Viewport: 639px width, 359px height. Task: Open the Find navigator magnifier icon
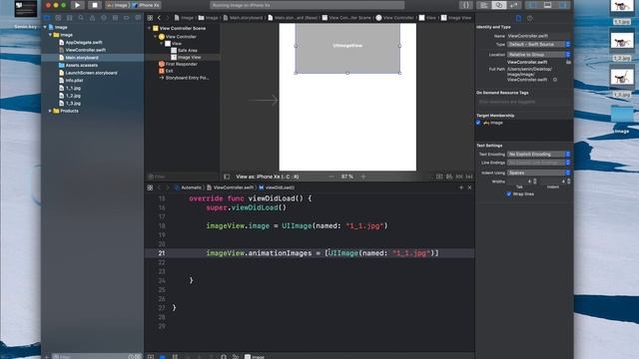[x=81, y=18]
